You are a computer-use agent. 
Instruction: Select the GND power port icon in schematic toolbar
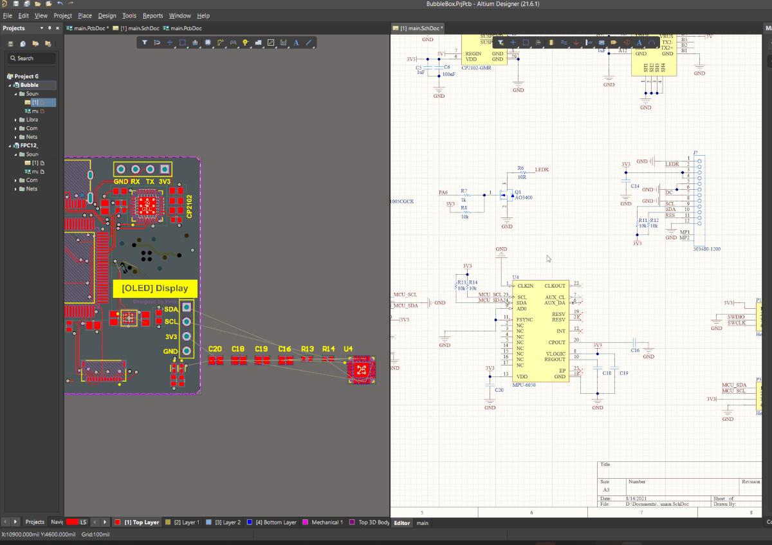(576, 42)
